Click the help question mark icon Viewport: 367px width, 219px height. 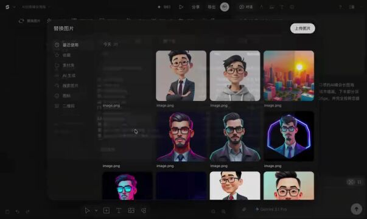click(340, 7)
